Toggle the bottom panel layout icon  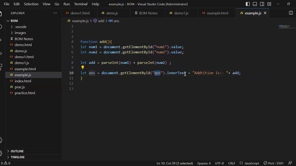(255, 4)
